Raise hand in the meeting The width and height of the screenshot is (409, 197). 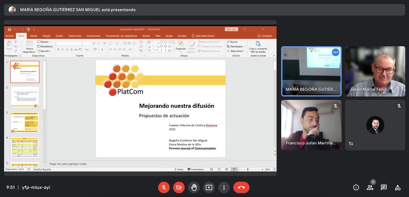(x=194, y=187)
